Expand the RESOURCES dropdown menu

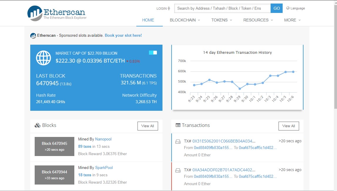tap(258, 20)
